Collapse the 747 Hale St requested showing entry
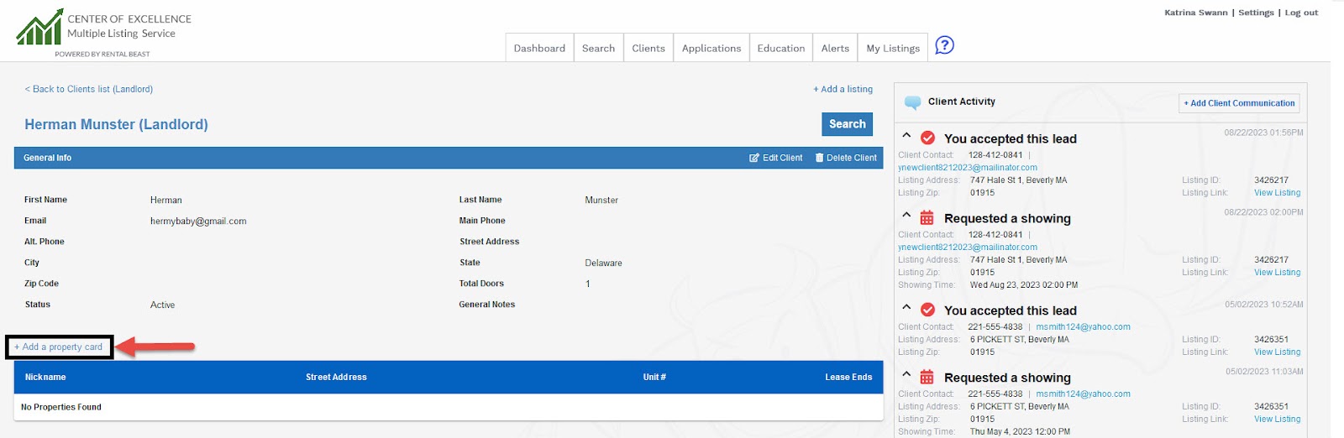Screen dimensions: 1344x438 (x=906, y=214)
